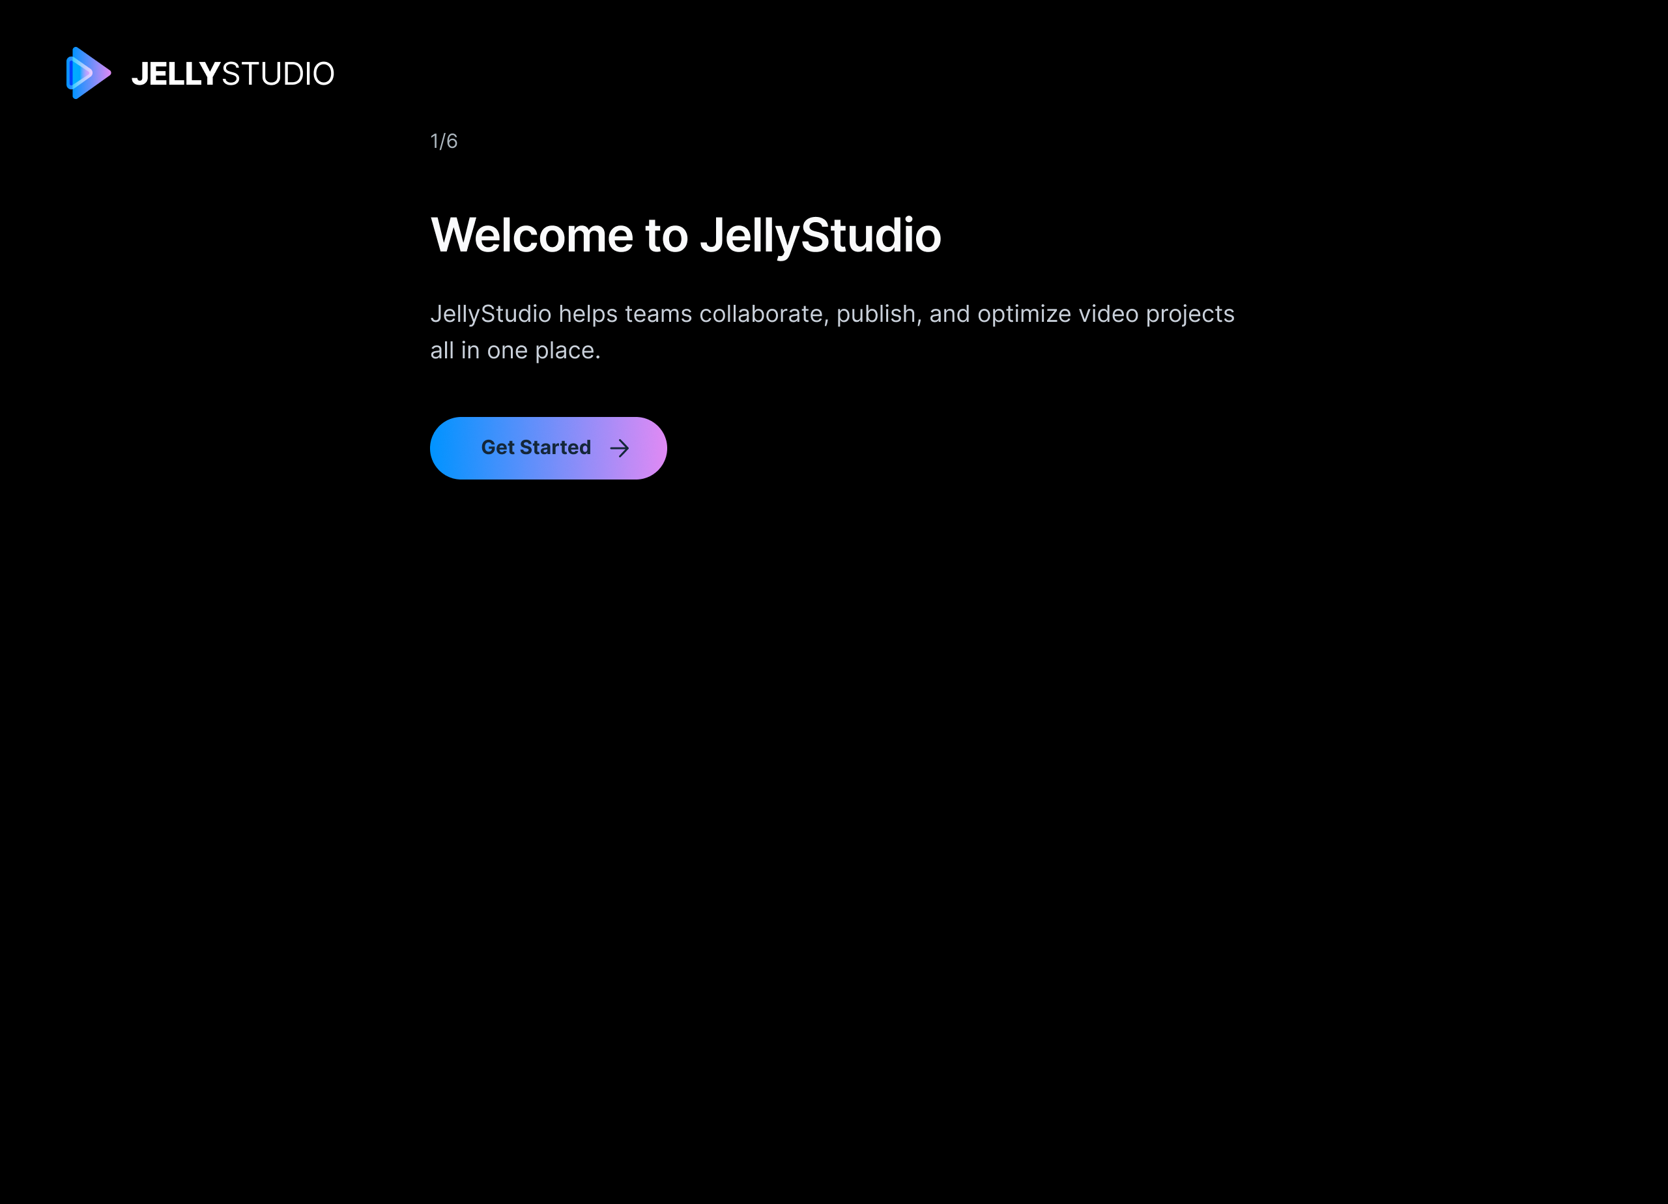The height and width of the screenshot is (1204, 1668).
Task: Click the JELLYSTUDIO wordmark in the header
Action: 233,74
